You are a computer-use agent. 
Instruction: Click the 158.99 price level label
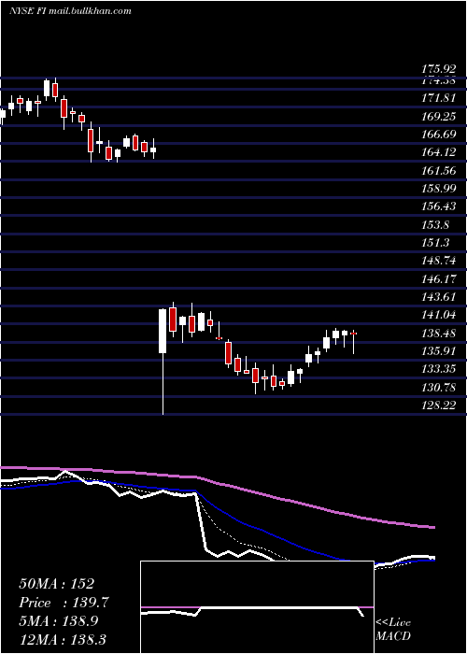click(x=438, y=189)
